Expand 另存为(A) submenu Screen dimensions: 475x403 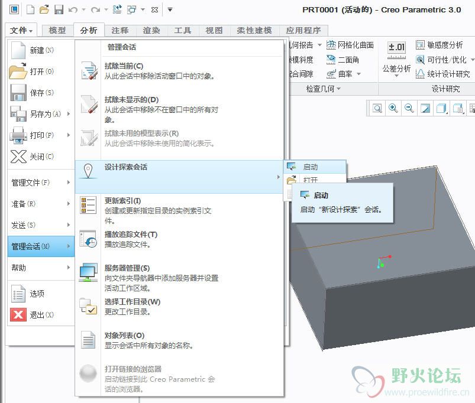point(41,114)
